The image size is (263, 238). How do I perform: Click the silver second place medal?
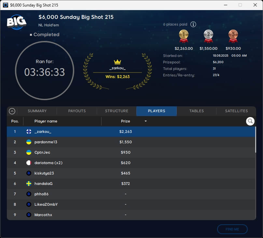click(208, 36)
